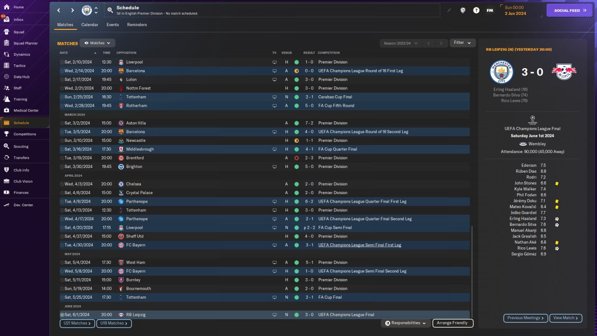Click the search bar showing Schedule
Viewport: 597px width, 336px height.
click(272, 10)
